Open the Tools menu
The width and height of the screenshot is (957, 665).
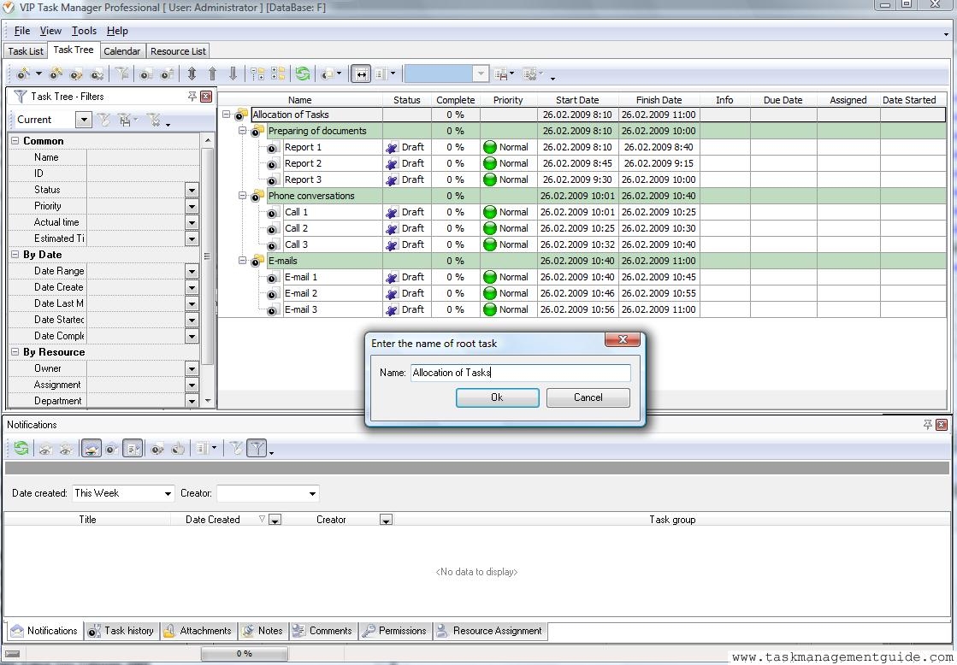coord(84,31)
